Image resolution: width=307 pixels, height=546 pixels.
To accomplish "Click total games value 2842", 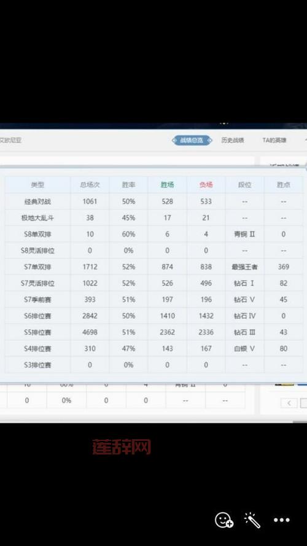I will coord(90,316).
